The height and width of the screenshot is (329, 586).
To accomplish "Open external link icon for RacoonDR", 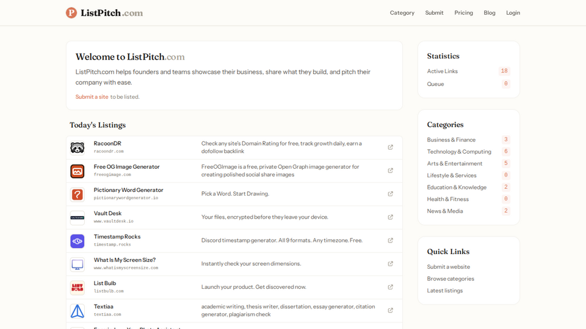I will (x=390, y=147).
